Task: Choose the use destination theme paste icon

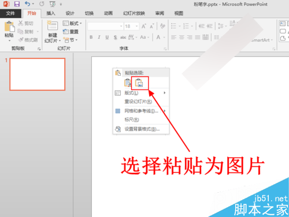Action: click(127, 83)
